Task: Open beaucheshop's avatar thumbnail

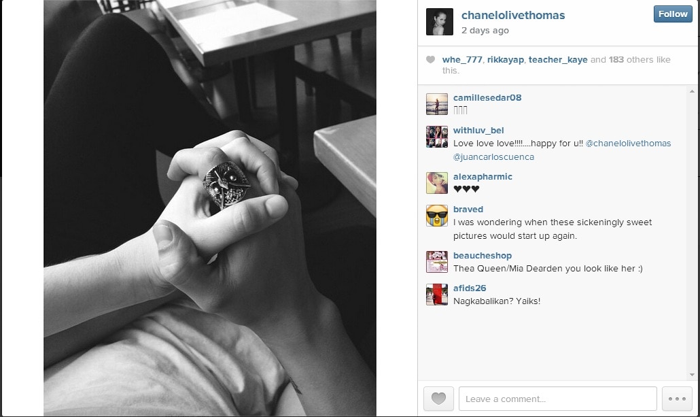Action: [436, 262]
